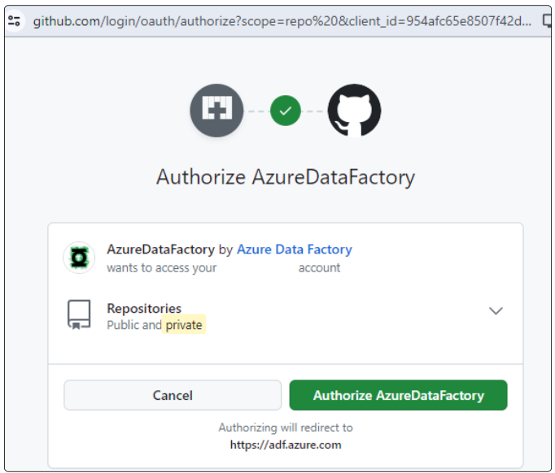The image size is (555, 473).
Task: Expand the Repositories permission chevron
Action: 496,310
